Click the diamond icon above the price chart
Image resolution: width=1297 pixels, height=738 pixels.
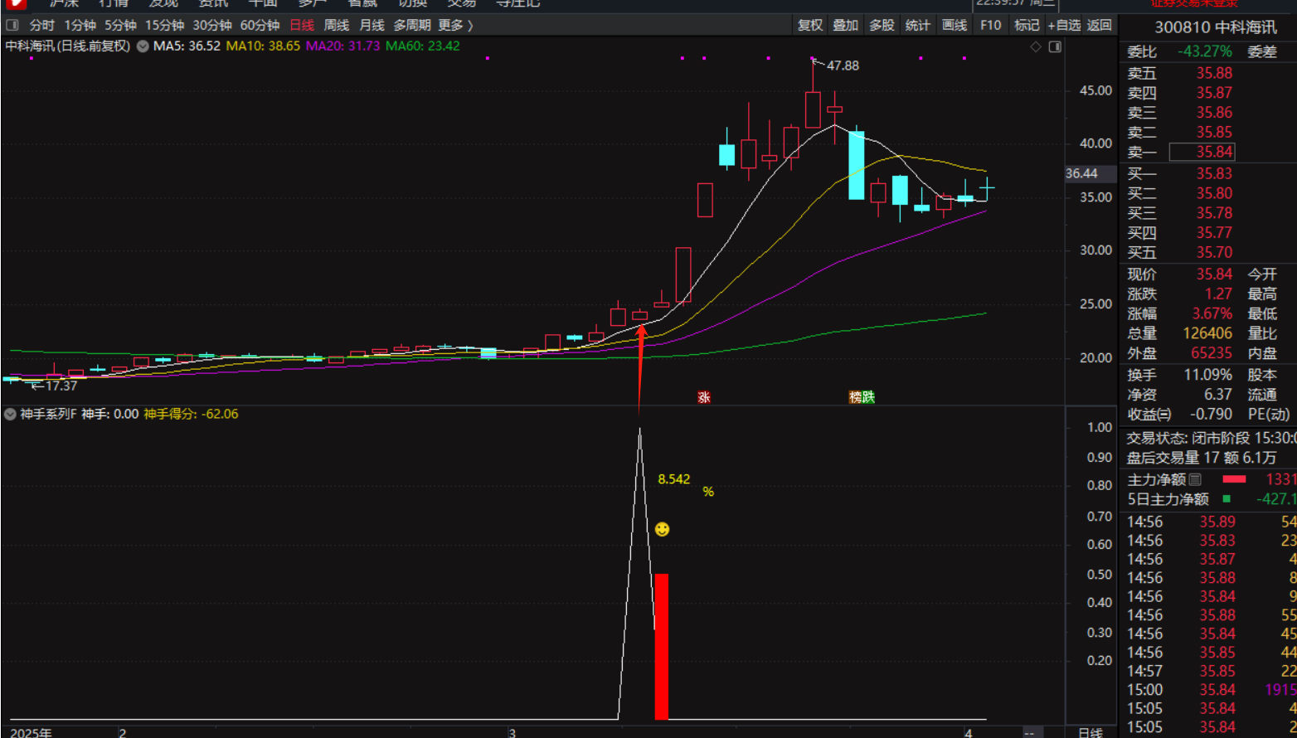tap(1035, 47)
